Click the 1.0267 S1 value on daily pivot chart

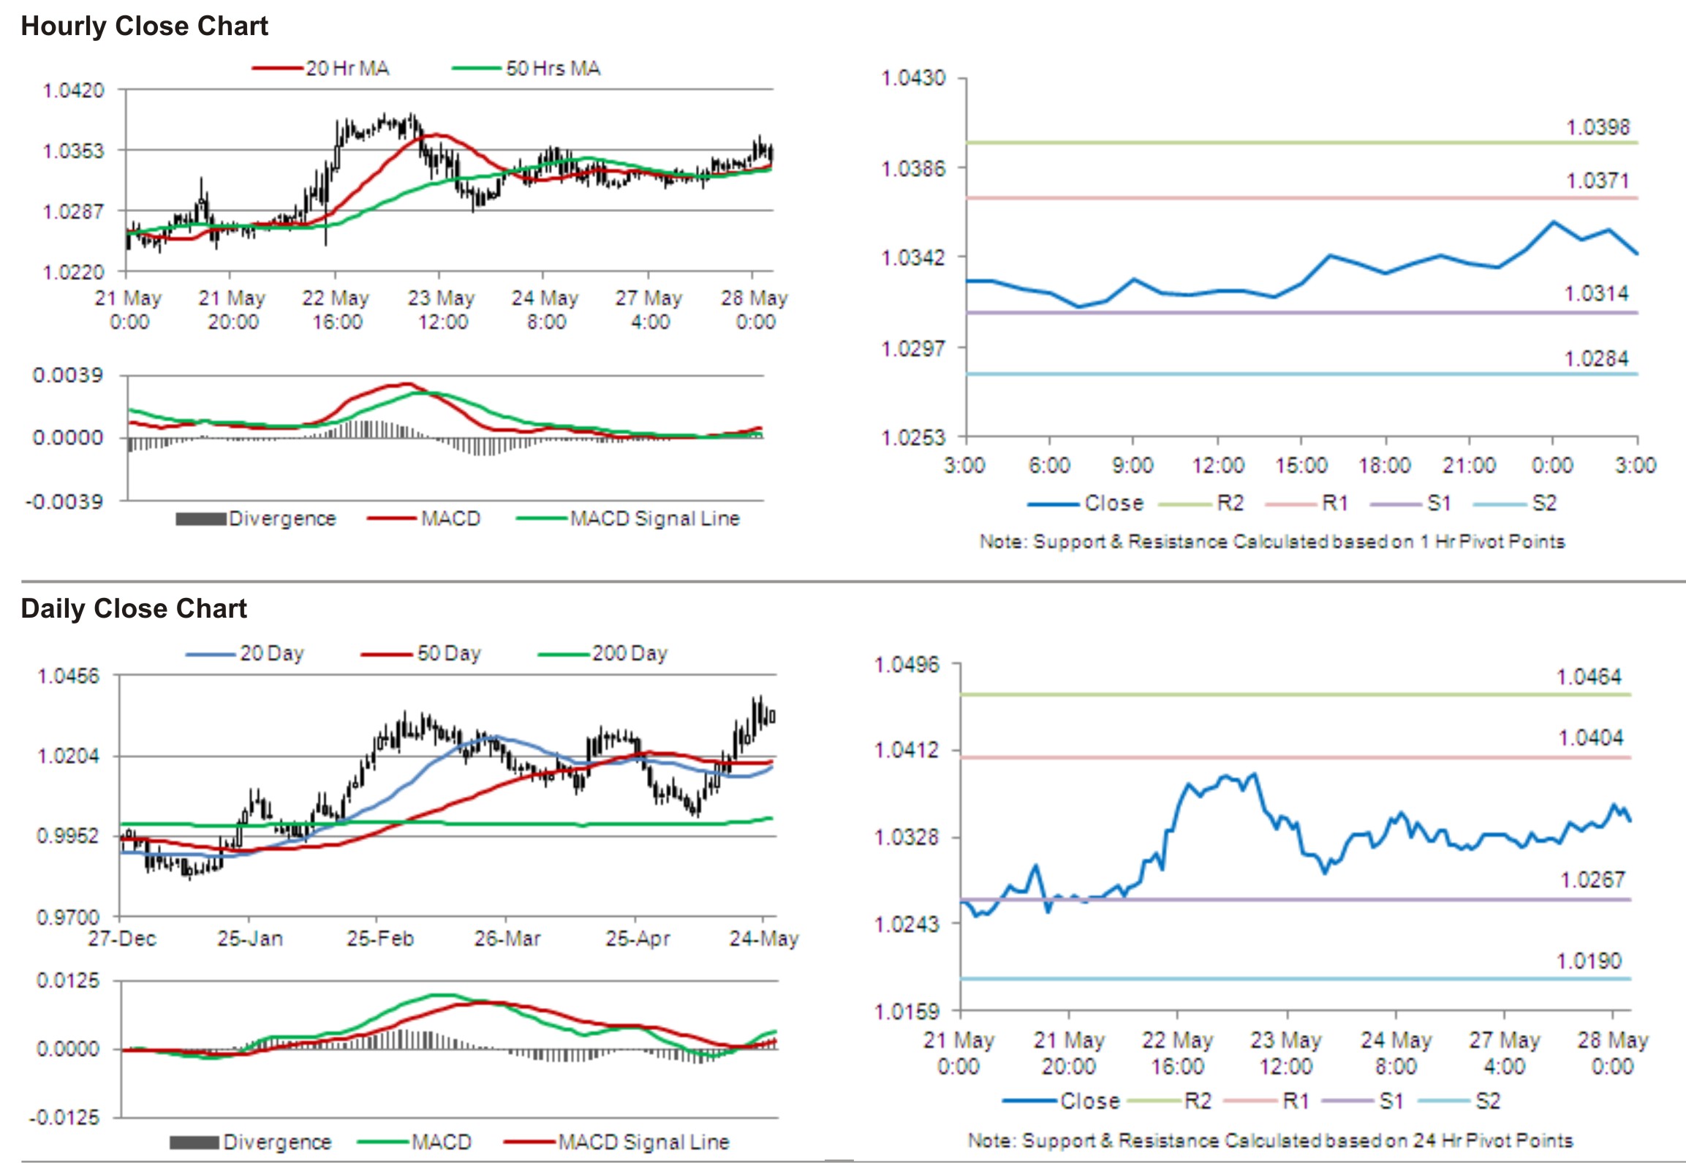click(1592, 879)
